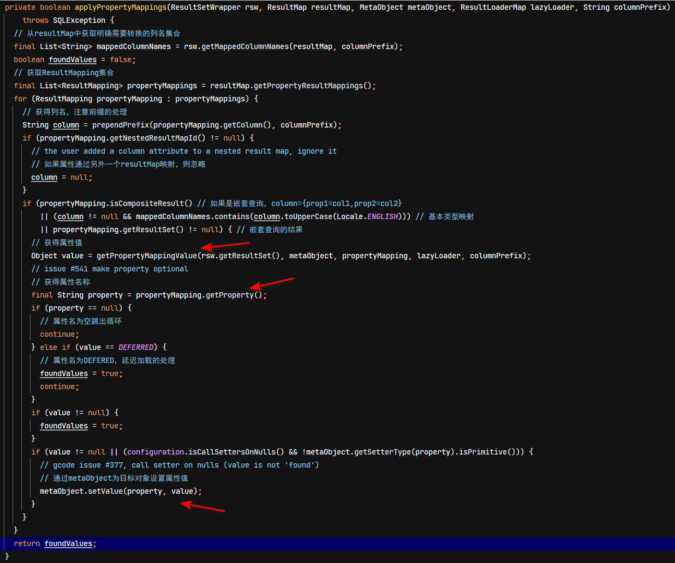Click the underlined column variable in 'column = null;'

pyautogui.click(x=44, y=177)
